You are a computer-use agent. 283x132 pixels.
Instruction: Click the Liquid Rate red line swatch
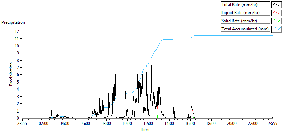coord(276,13)
